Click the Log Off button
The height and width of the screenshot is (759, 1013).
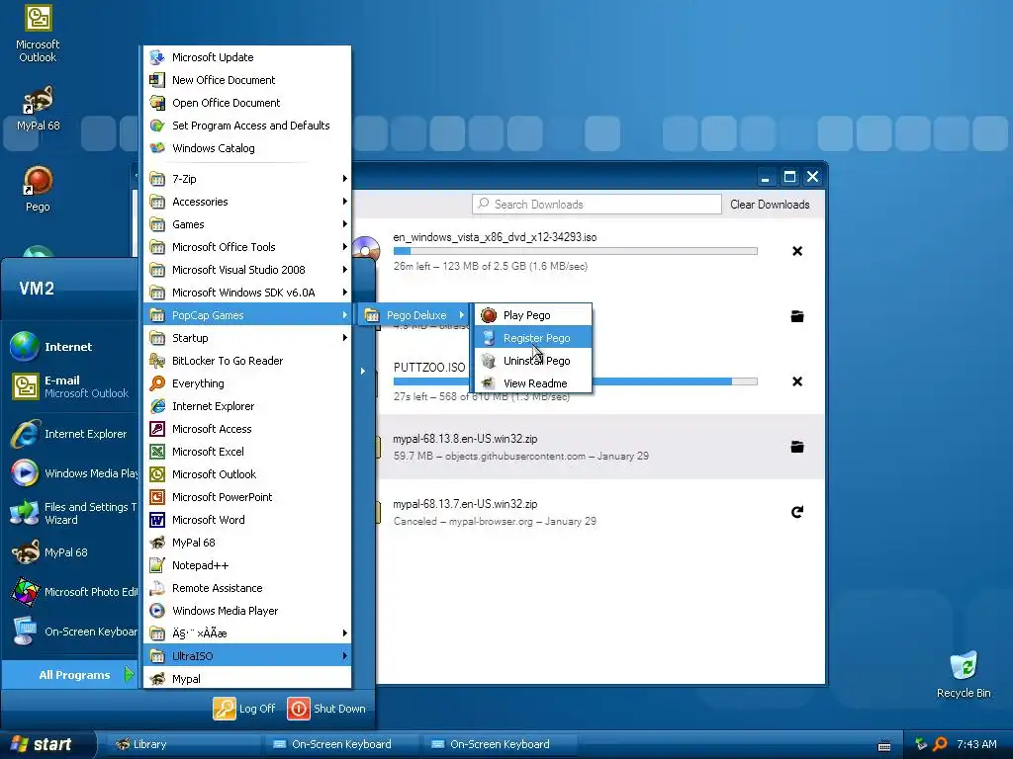(x=244, y=708)
